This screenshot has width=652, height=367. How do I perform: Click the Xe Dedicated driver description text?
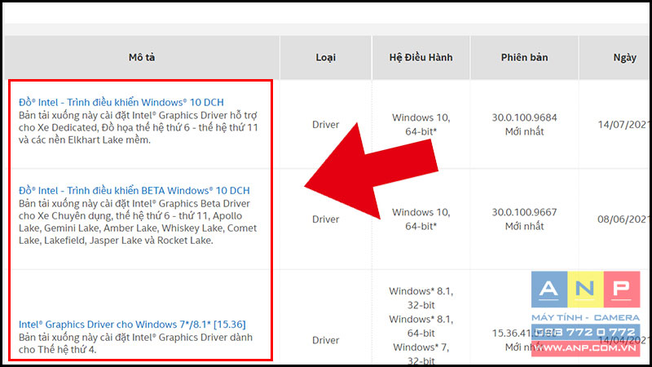(138, 127)
